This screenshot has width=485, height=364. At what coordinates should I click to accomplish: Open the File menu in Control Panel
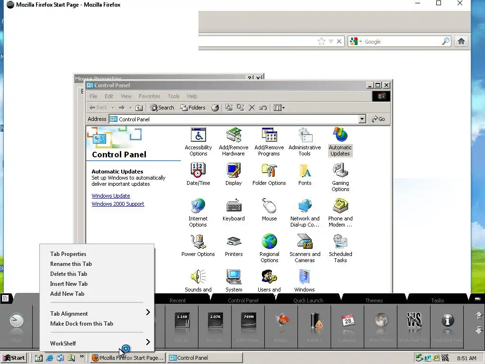(x=93, y=96)
